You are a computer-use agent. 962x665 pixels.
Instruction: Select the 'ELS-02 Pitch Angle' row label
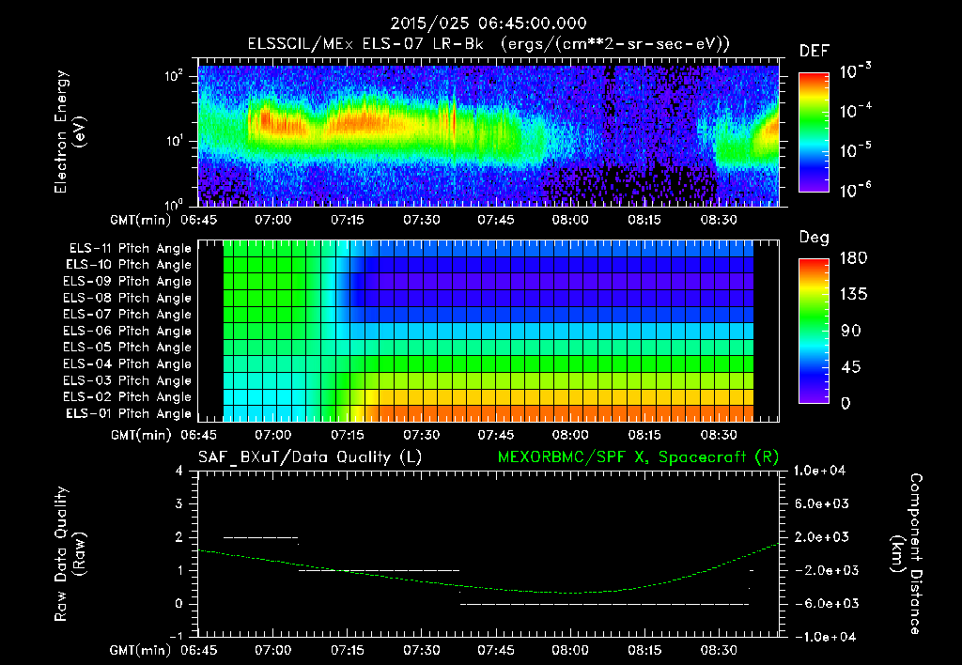[x=128, y=397]
